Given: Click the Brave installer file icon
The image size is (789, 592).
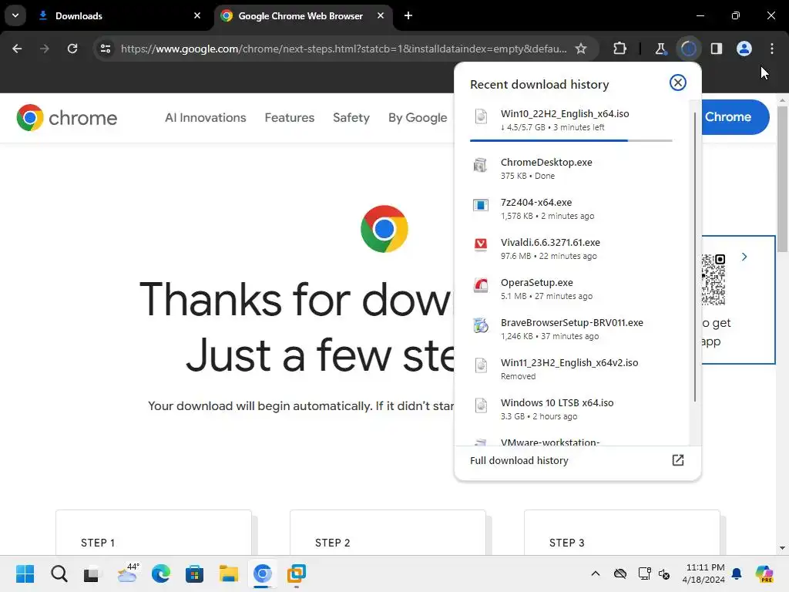Looking at the screenshot, I should click(x=481, y=325).
